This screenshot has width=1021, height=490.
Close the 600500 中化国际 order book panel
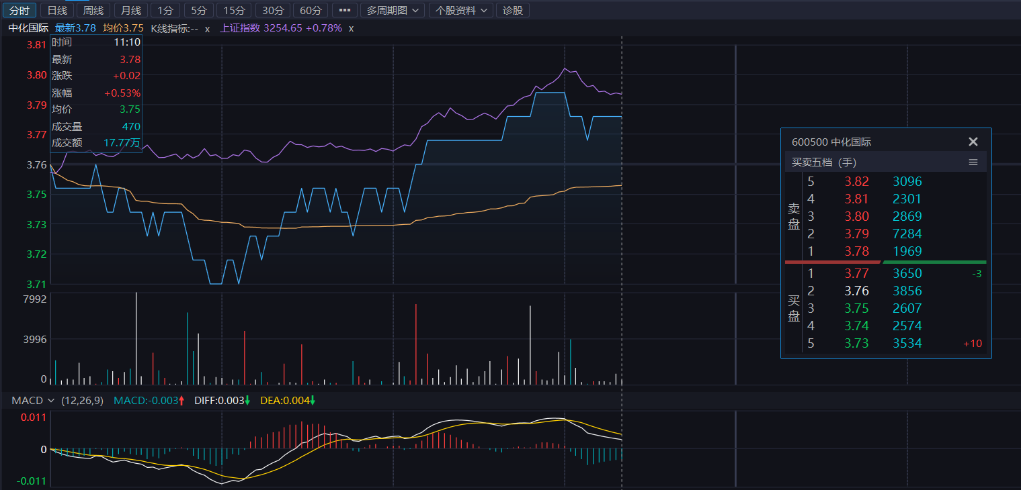(x=973, y=142)
